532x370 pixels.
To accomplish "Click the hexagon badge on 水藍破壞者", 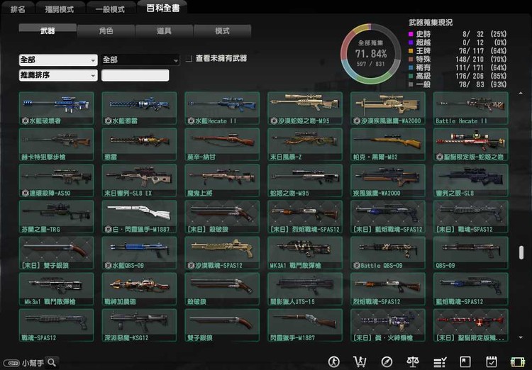I will point(25,120).
